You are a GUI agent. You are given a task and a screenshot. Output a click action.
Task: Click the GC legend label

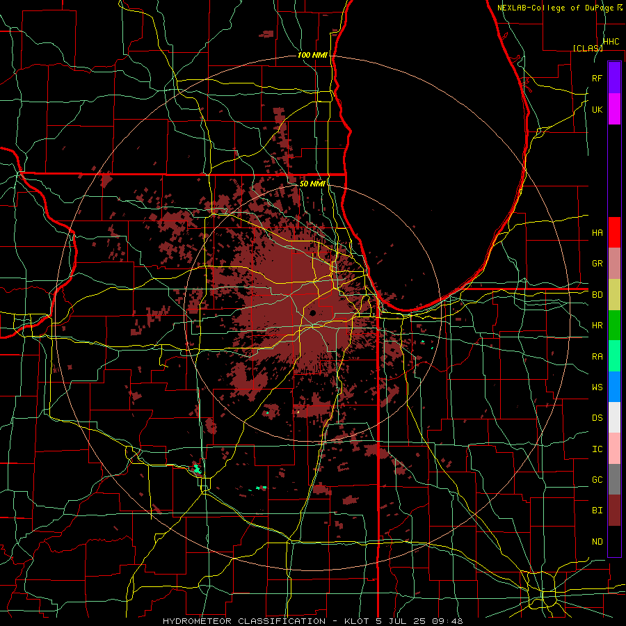click(x=597, y=480)
